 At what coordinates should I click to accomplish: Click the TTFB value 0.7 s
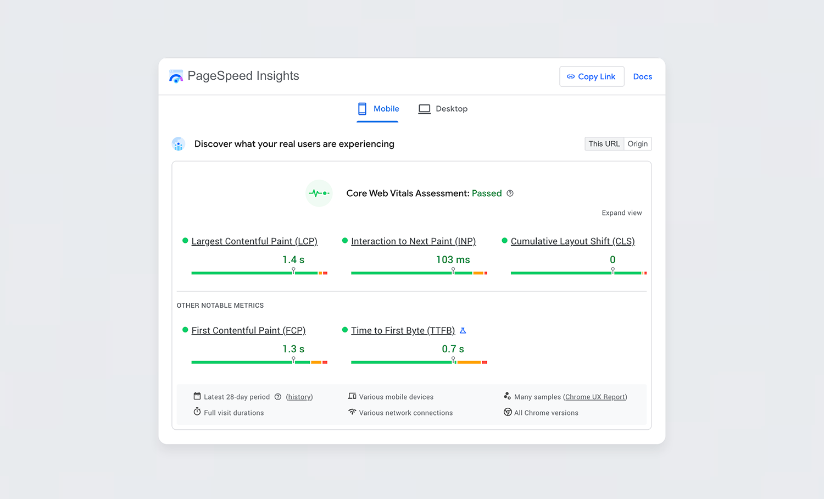[453, 349]
